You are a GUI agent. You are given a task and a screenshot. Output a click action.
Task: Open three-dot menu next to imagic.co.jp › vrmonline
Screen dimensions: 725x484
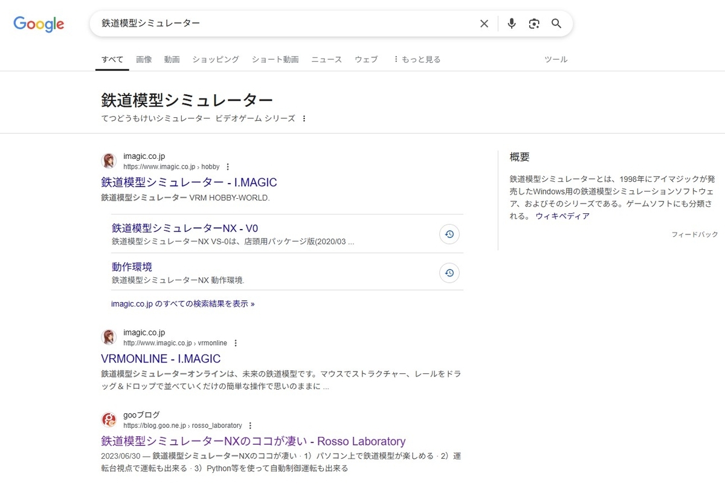[x=236, y=343]
